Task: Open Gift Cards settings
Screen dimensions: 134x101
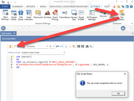Action: (21, 15)
